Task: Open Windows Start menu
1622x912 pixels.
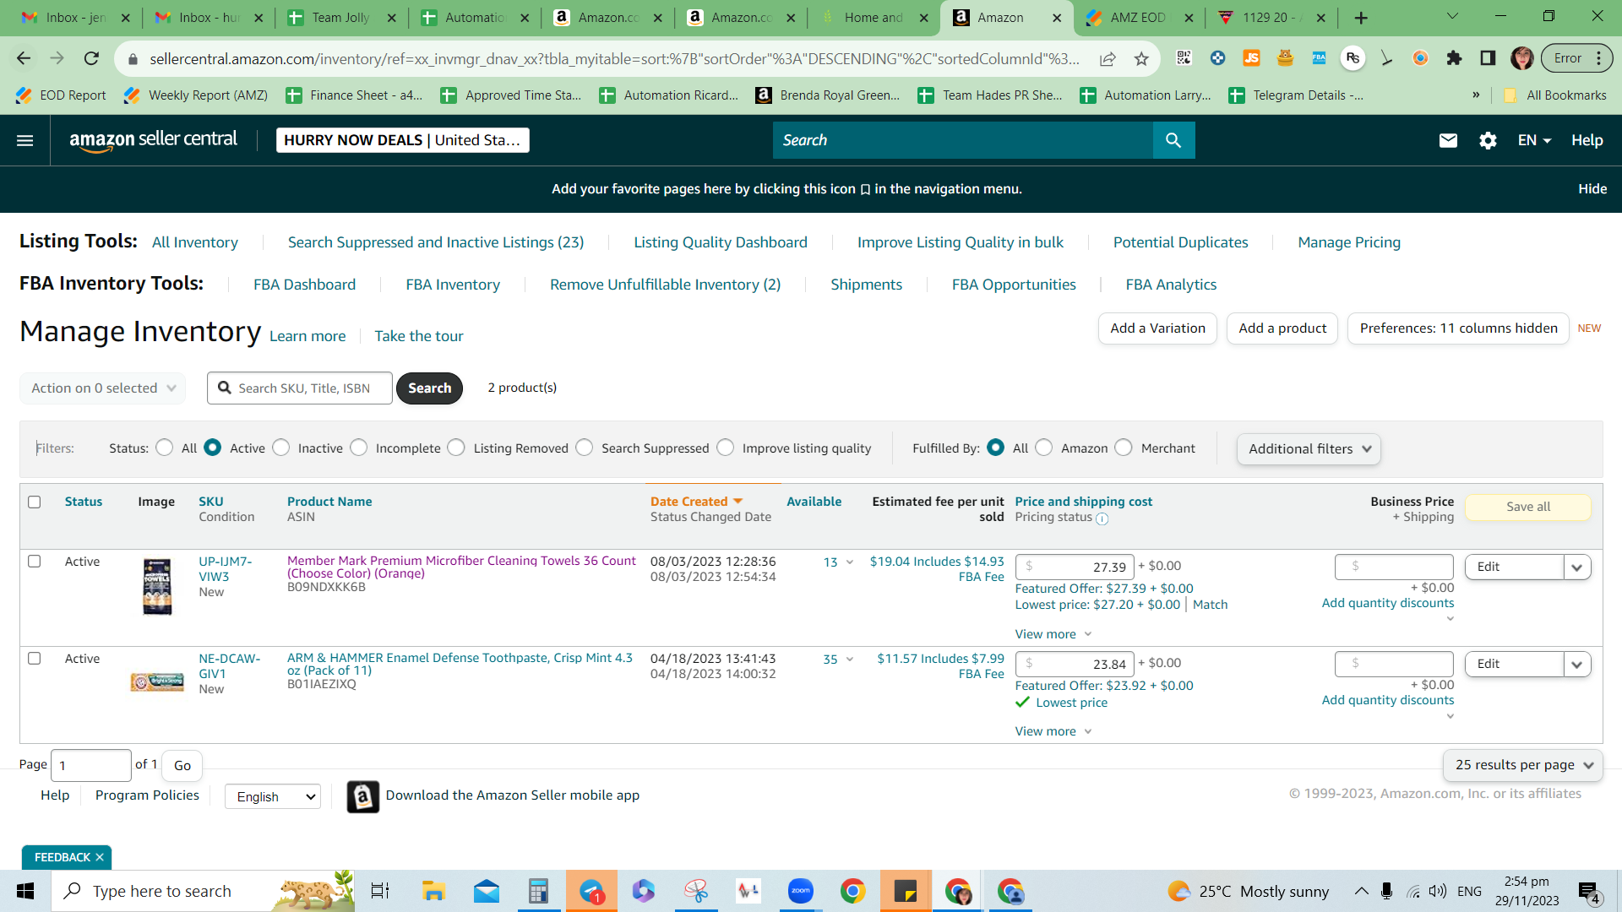Action: (25, 891)
